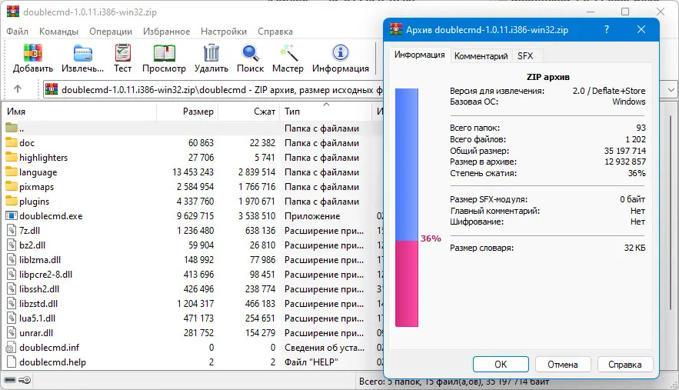The image size is (679, 390).
Task: Select the 7z.dll file icon
Action: tap(12, 230)
